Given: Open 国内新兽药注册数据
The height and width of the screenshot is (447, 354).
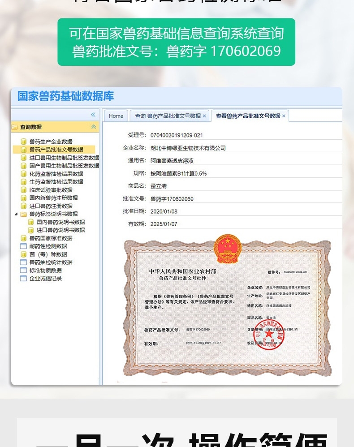Looking at the screenshot, I should [x=53, y=198].
